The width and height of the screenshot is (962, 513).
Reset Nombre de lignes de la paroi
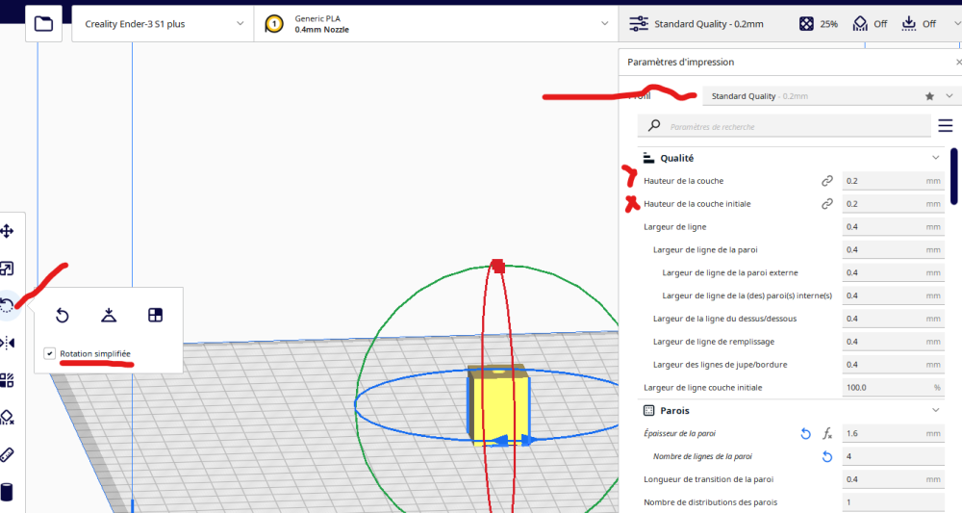tap(827, 456)
